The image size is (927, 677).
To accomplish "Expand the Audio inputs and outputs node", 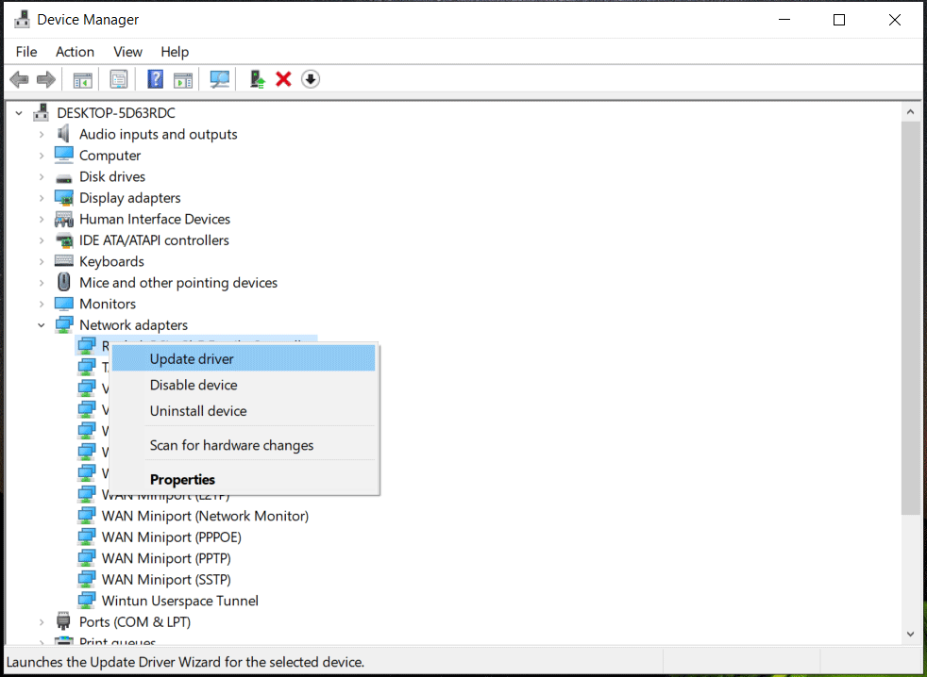I will [42, 135].
